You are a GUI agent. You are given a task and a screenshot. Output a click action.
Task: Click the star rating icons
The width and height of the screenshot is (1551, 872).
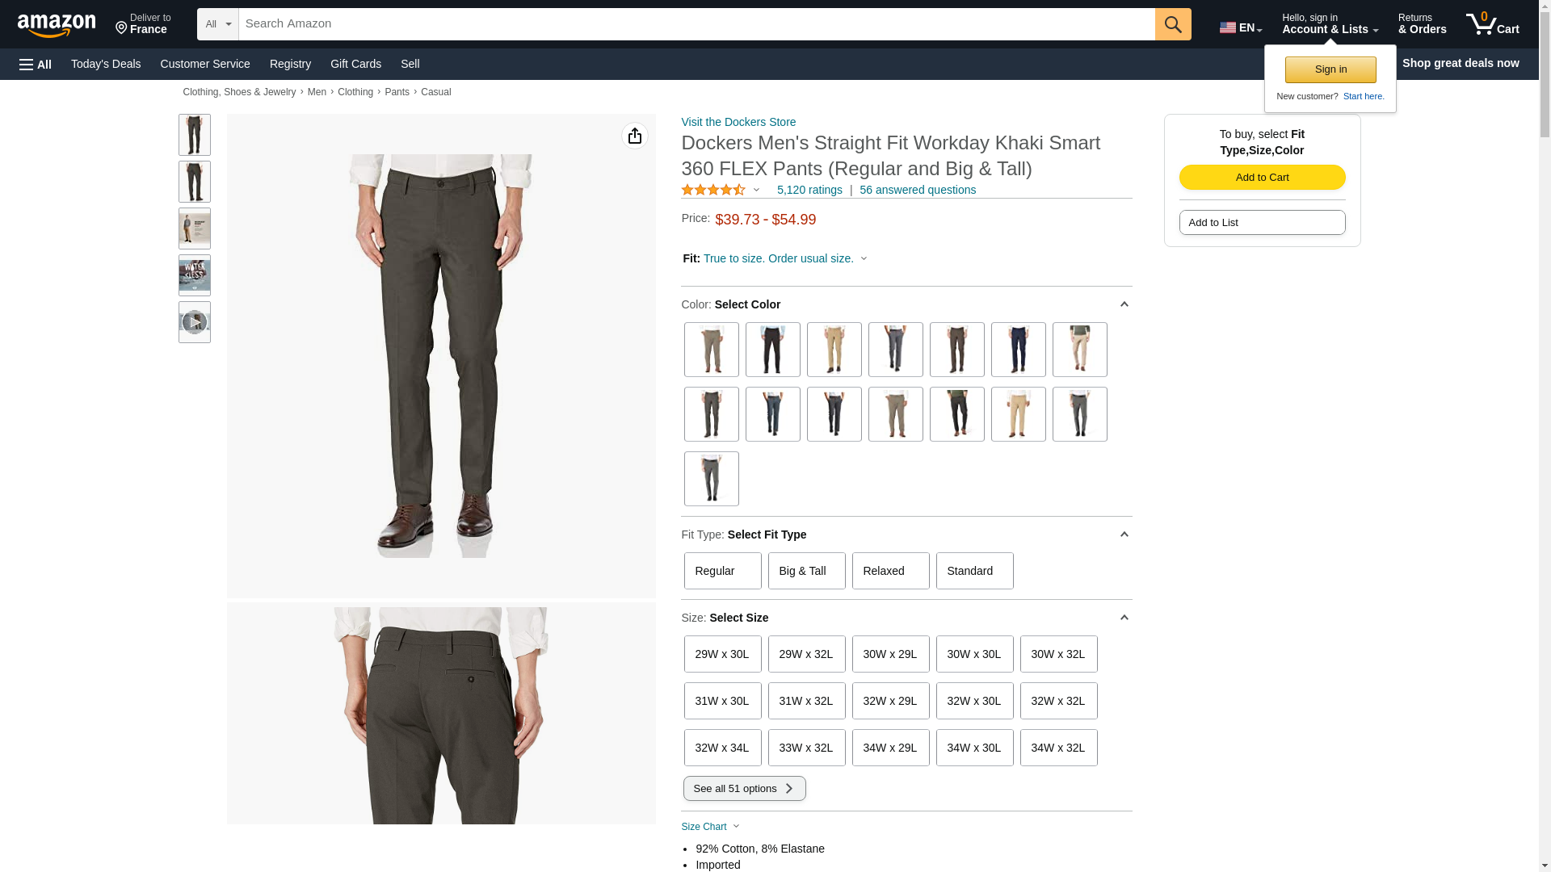tap(713, 190)
